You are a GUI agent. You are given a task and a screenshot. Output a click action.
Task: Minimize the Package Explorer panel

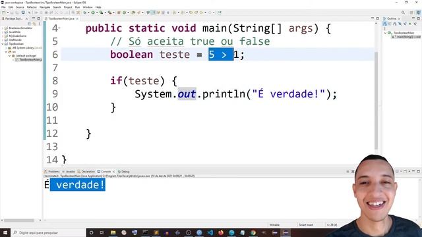pos(34,18)
